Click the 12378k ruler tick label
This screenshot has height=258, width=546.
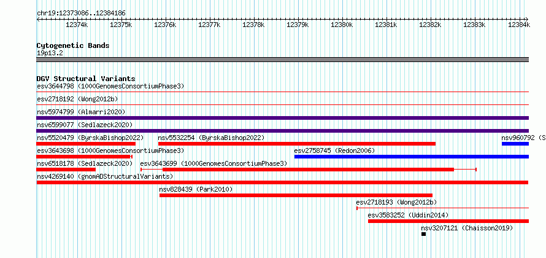253,25
